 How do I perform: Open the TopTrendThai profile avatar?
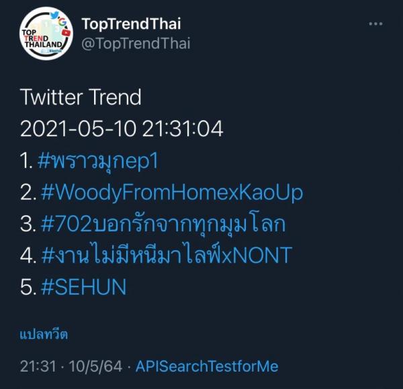pos(46,34)
